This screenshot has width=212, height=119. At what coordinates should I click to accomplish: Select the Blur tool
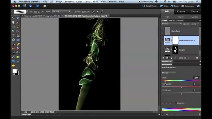point(18,61)
